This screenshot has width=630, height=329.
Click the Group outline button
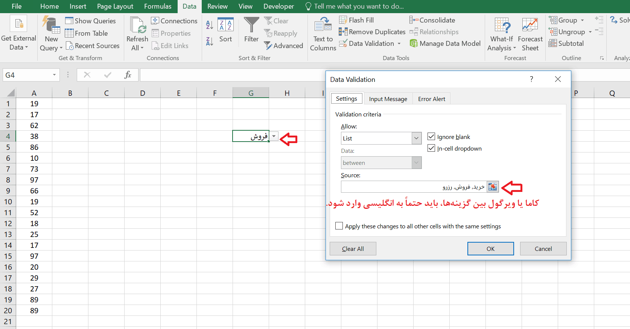click(x=563, y=20)
